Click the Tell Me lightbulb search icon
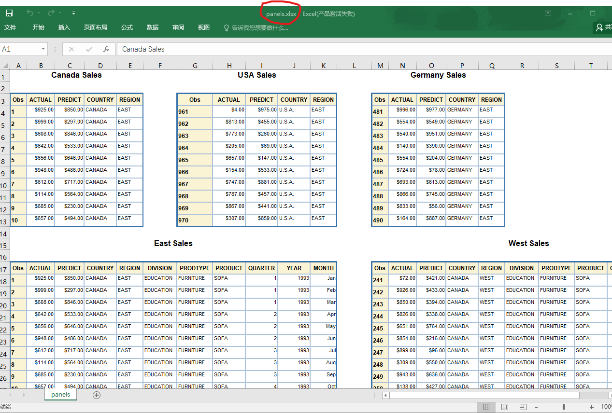This screenshot has width=612, height=413. (226, 28)
